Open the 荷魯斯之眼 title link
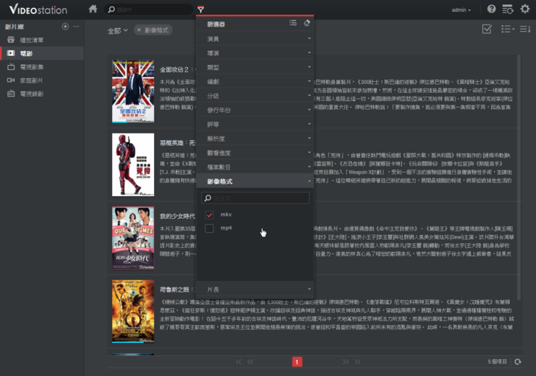The height and width of the screenshot is (376, 536). (177, 289)
